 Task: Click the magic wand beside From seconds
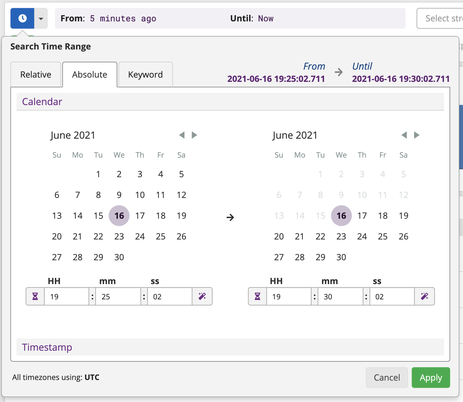202,296
